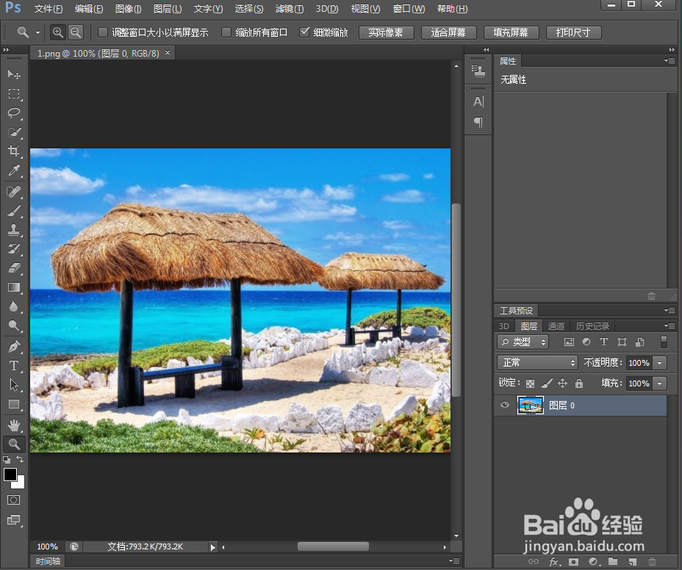Add a layer mask
Image resolution: width=682 pixels, height=570 pixels.
tap(574, 562)
